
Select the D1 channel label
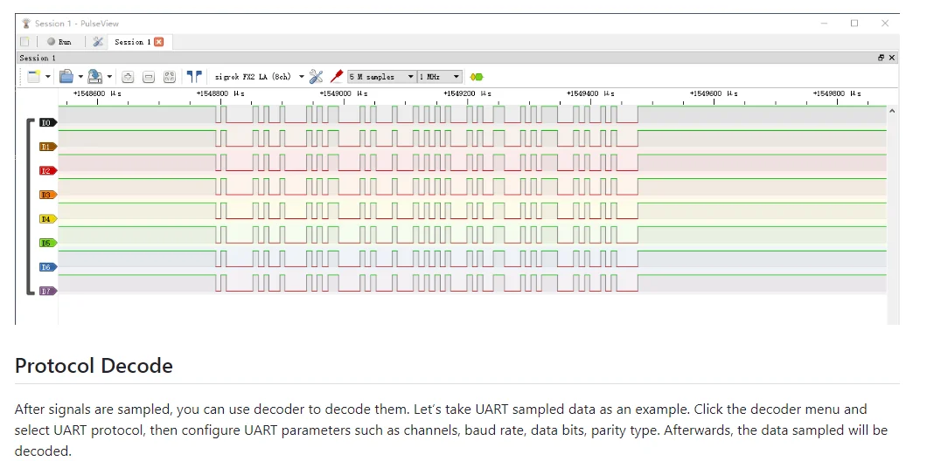pos(47,147)
